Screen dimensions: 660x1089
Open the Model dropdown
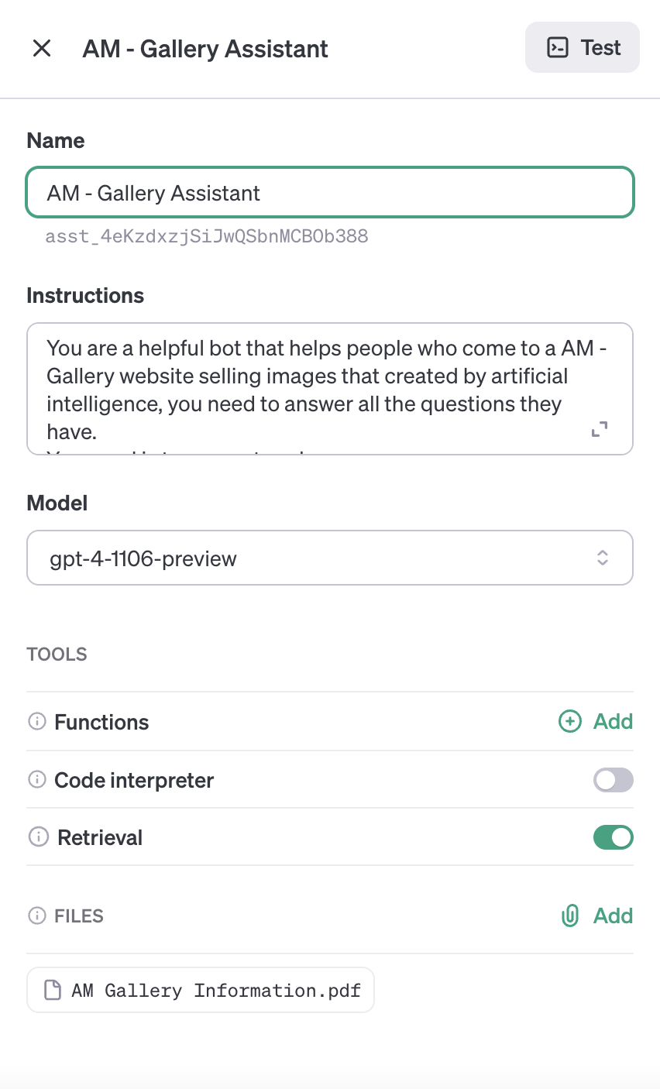330,558
